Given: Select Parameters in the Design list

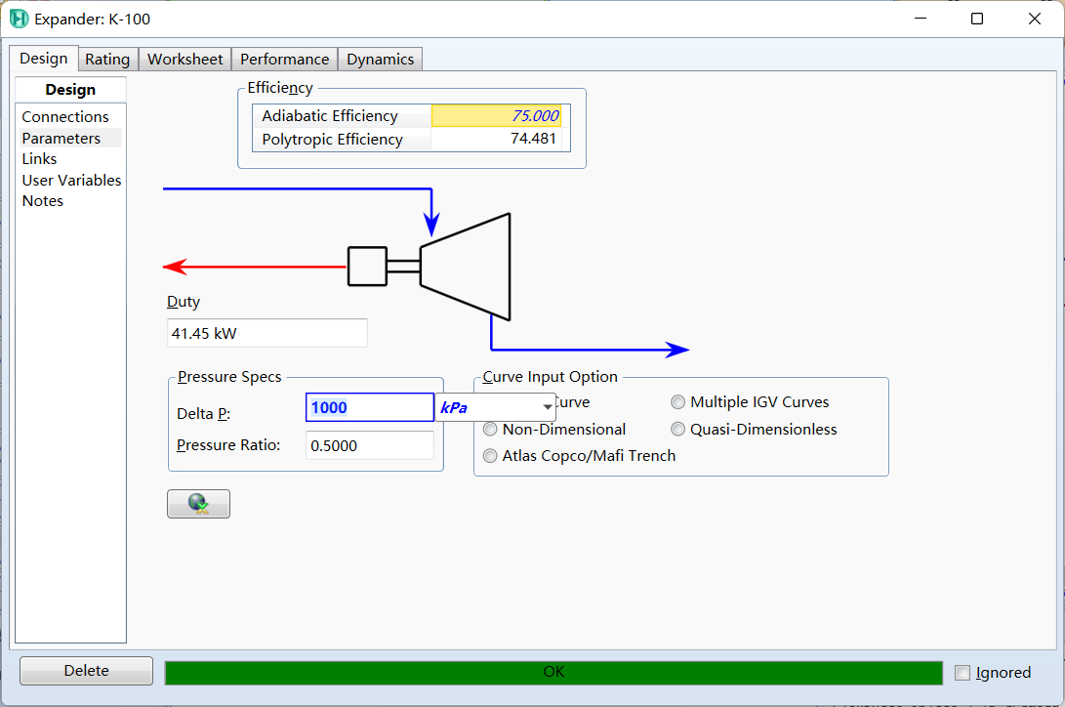Looking at the screenshot, I should (61, 138).
